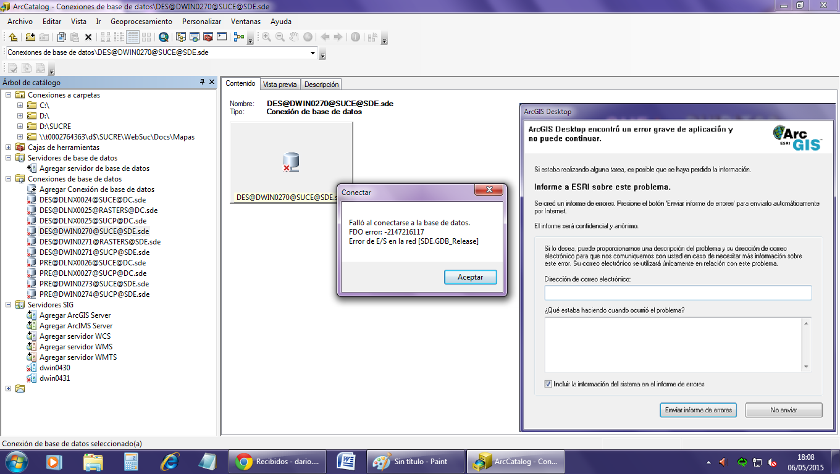Collapse Servidores SIG node
The image size is (840, 474).
(9, 305)
